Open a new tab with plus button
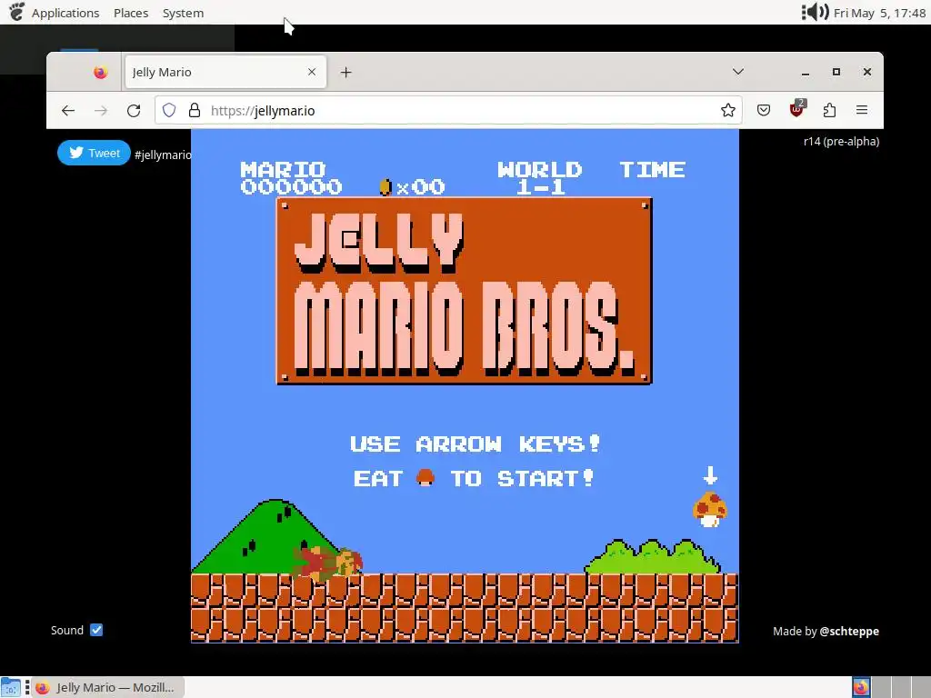This screenshot has height=698, width=931. (x=346, y=73)
